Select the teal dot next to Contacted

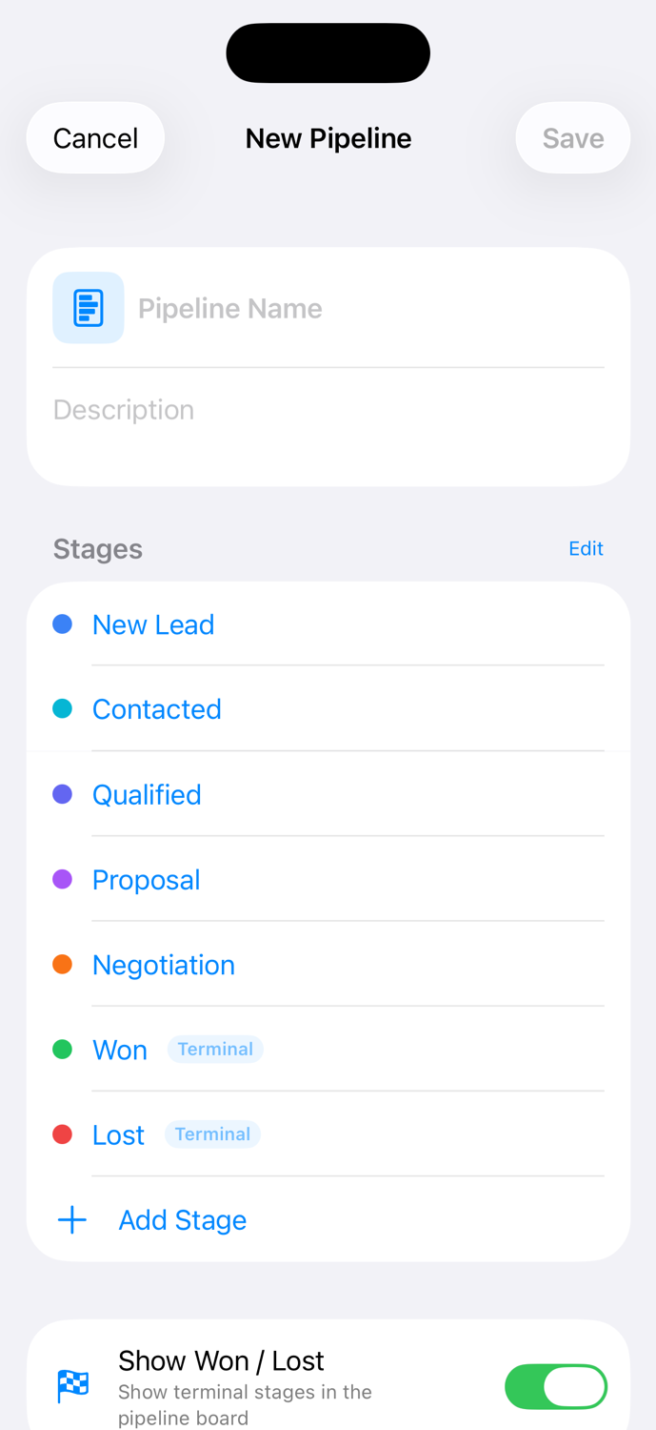tap(62, 707)
